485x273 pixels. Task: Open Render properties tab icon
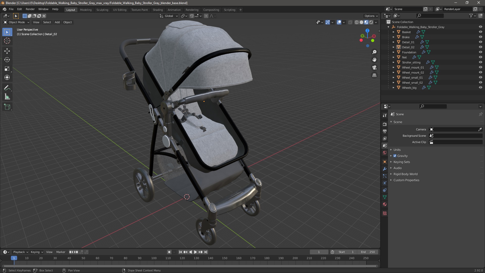click(385, 124)
